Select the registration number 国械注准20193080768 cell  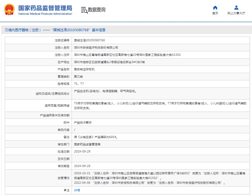point(89,40)
